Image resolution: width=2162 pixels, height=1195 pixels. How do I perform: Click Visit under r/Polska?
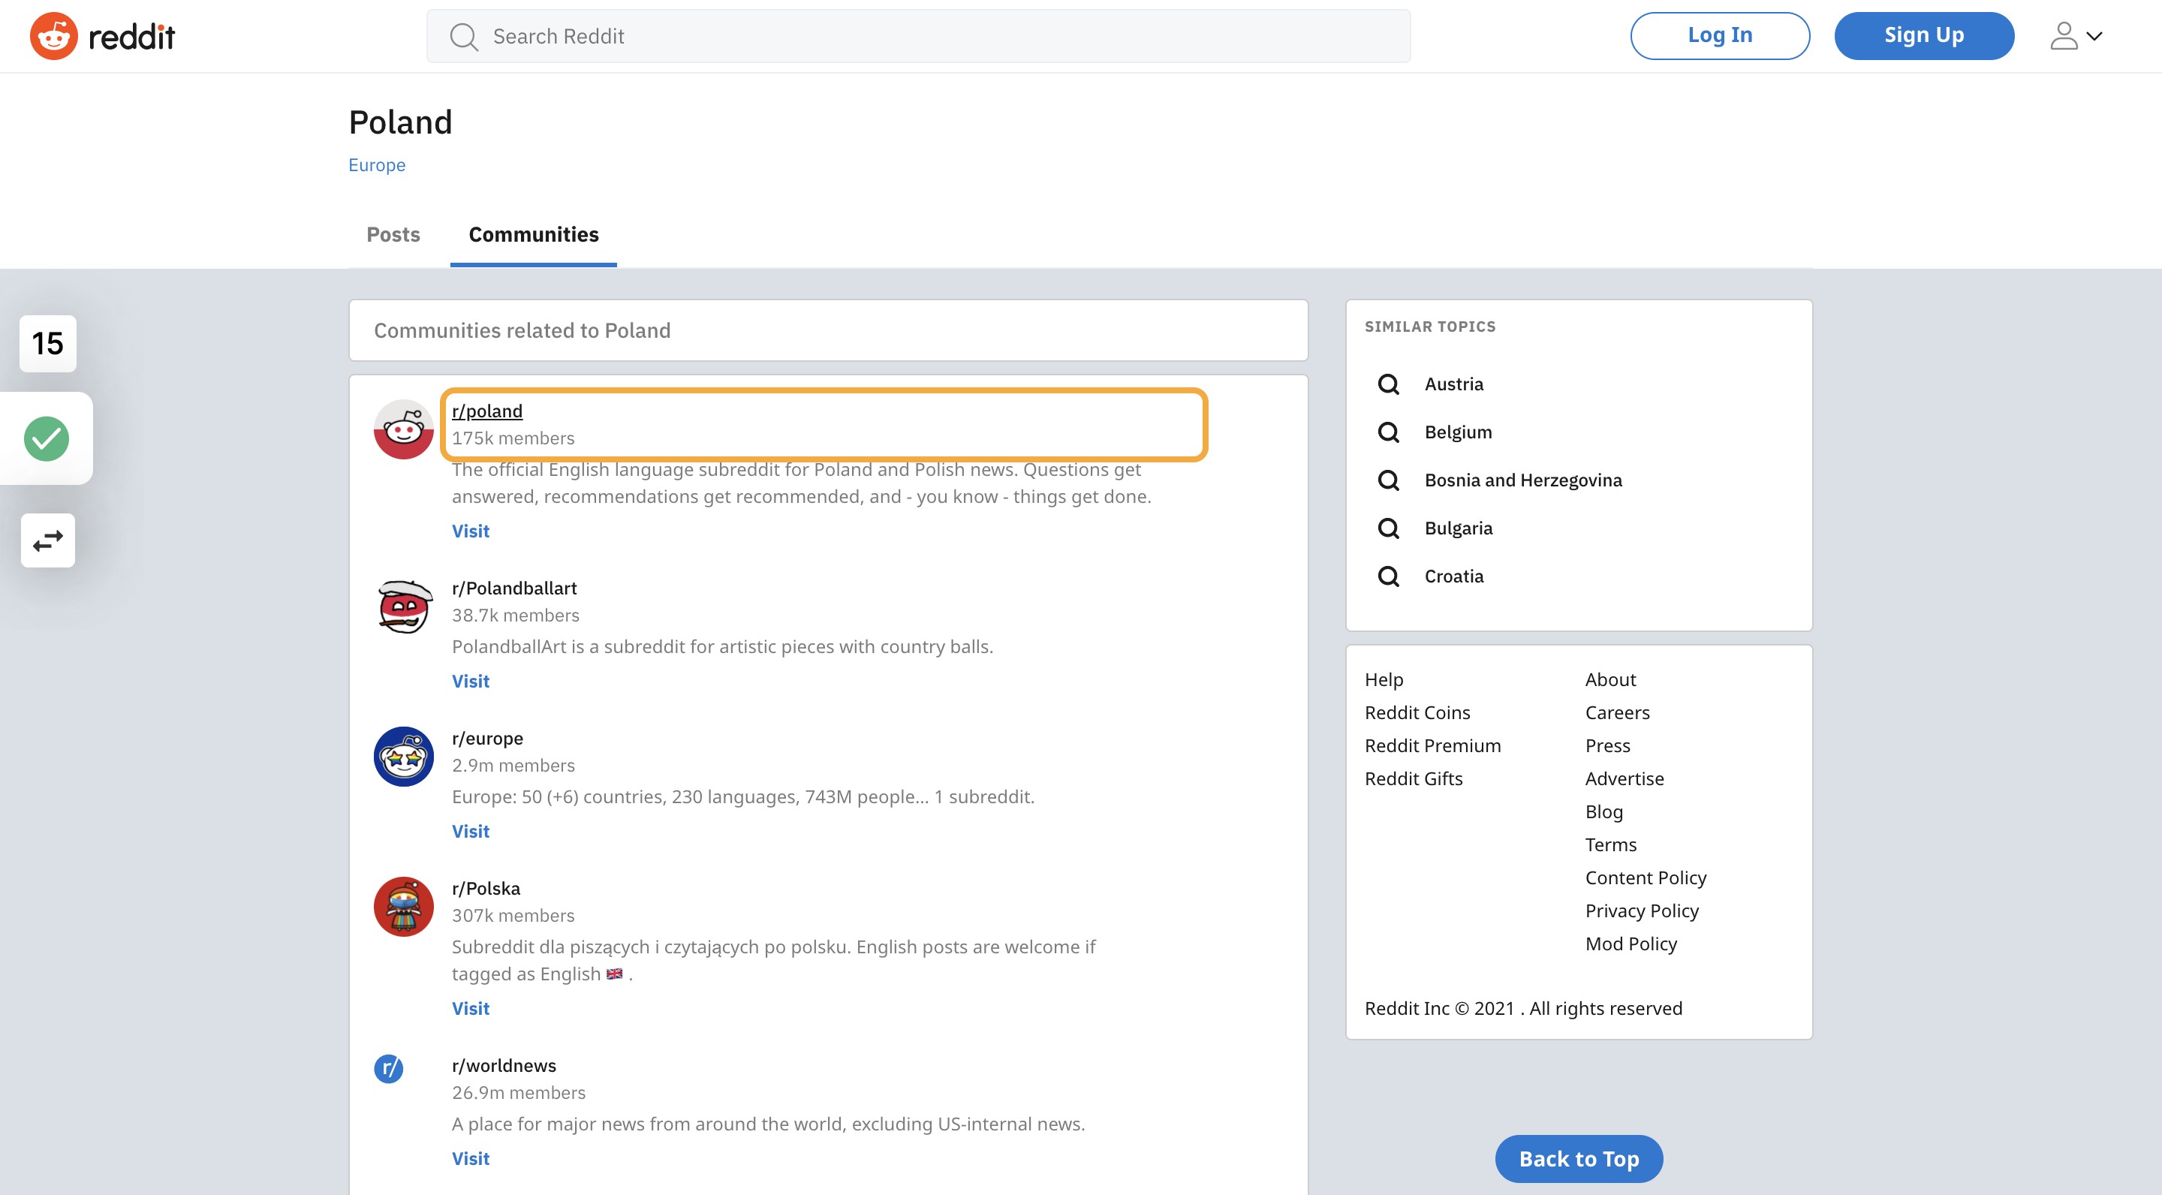470,1009
